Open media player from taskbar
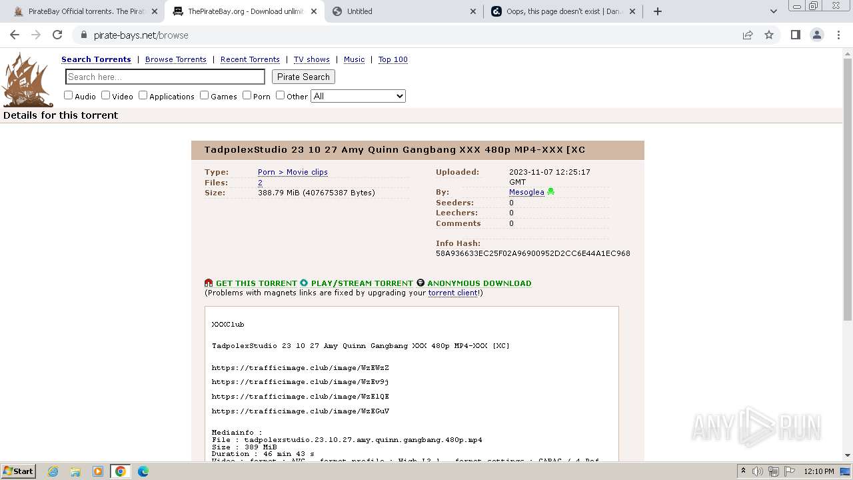The image size is (853, 480). pyautogui.click(x=98, y=471)
